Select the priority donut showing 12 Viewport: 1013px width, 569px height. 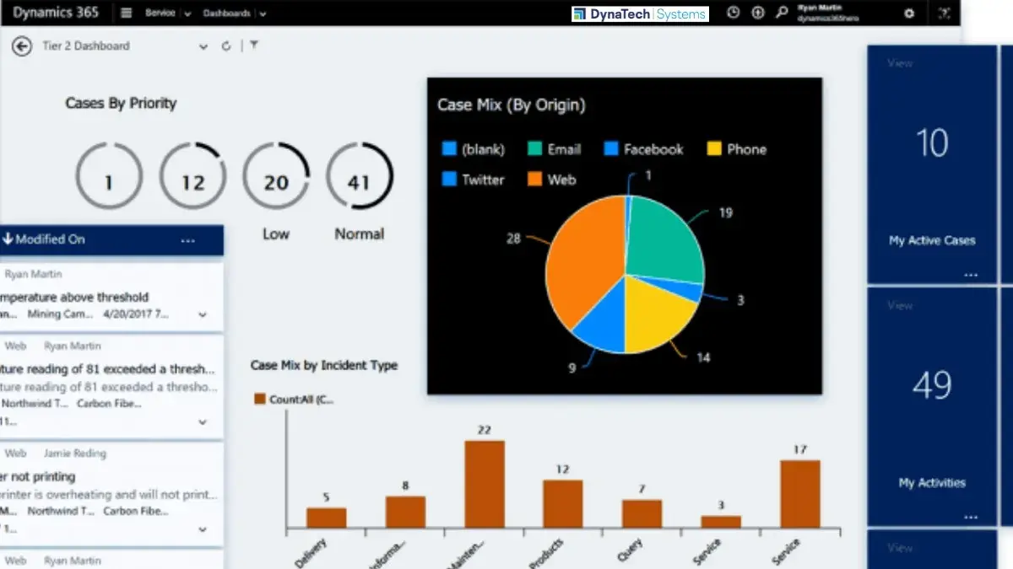193,177
